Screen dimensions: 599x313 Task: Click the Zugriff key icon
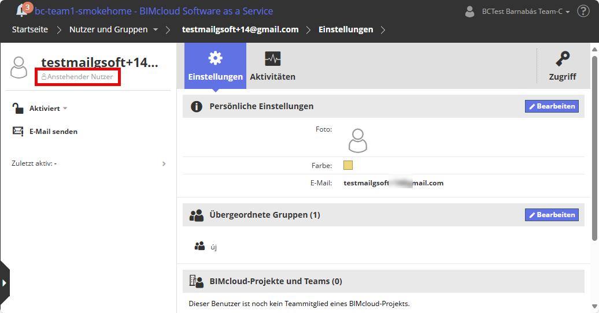click(x=562, y=59)
